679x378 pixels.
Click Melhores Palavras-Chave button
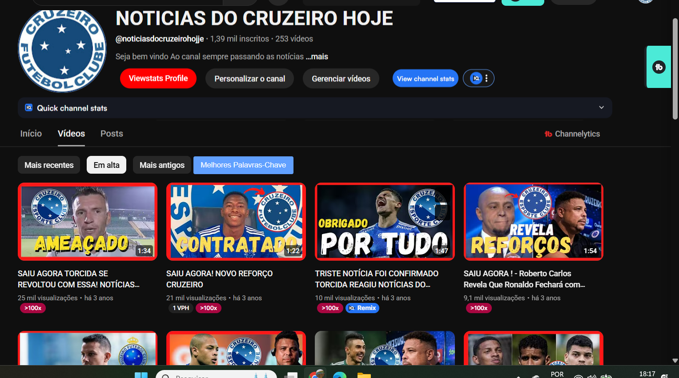point(243,165)
